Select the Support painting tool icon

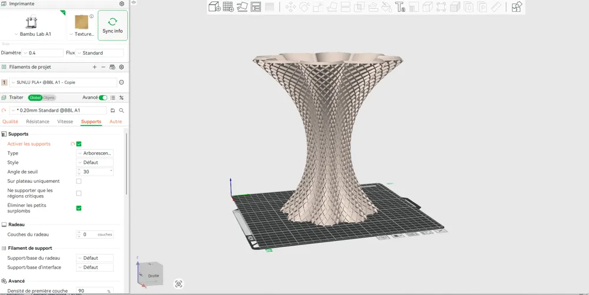[373, 6]
